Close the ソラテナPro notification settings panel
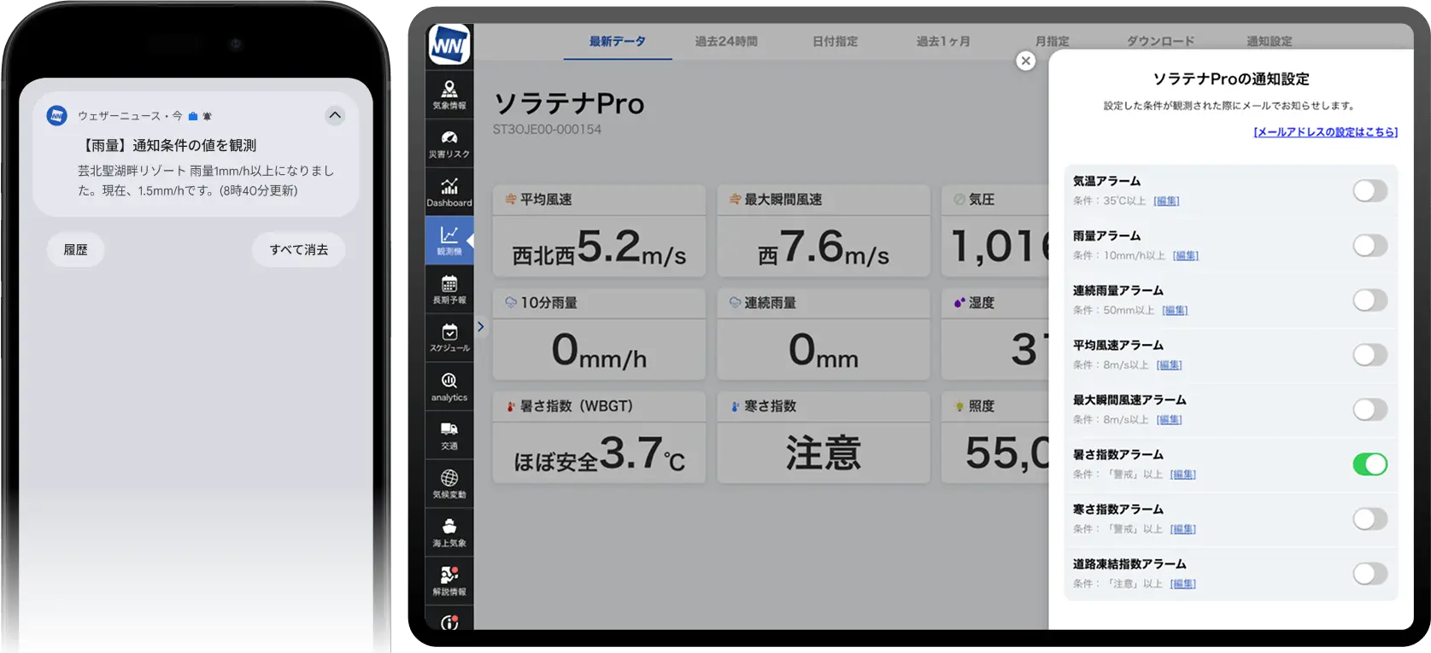Image resolution: width=1431 pixels, height=653 pixels. [1026, 61]
